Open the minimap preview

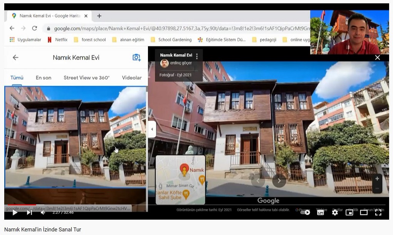(x=180, y=180)
